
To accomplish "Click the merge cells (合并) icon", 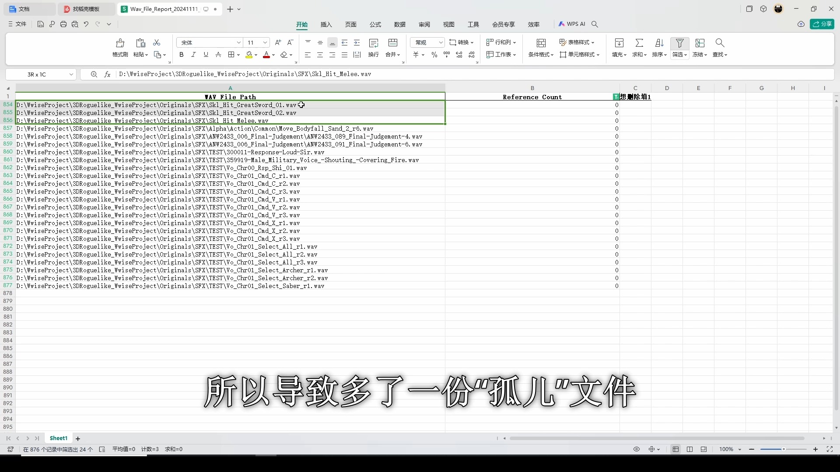I will 393,43.
